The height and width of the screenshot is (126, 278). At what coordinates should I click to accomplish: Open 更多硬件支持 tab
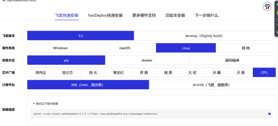(x=144, y=15)
